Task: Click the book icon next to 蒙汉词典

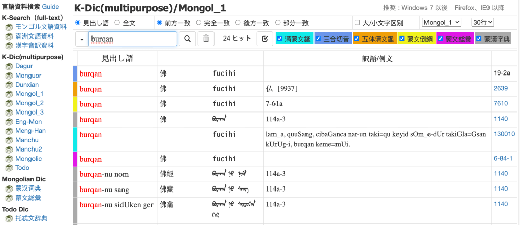Action: tap(9, 189)
